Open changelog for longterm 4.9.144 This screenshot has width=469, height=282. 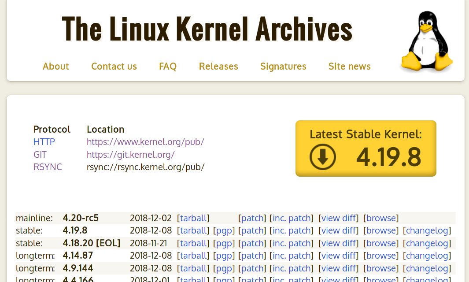point(427,268)
